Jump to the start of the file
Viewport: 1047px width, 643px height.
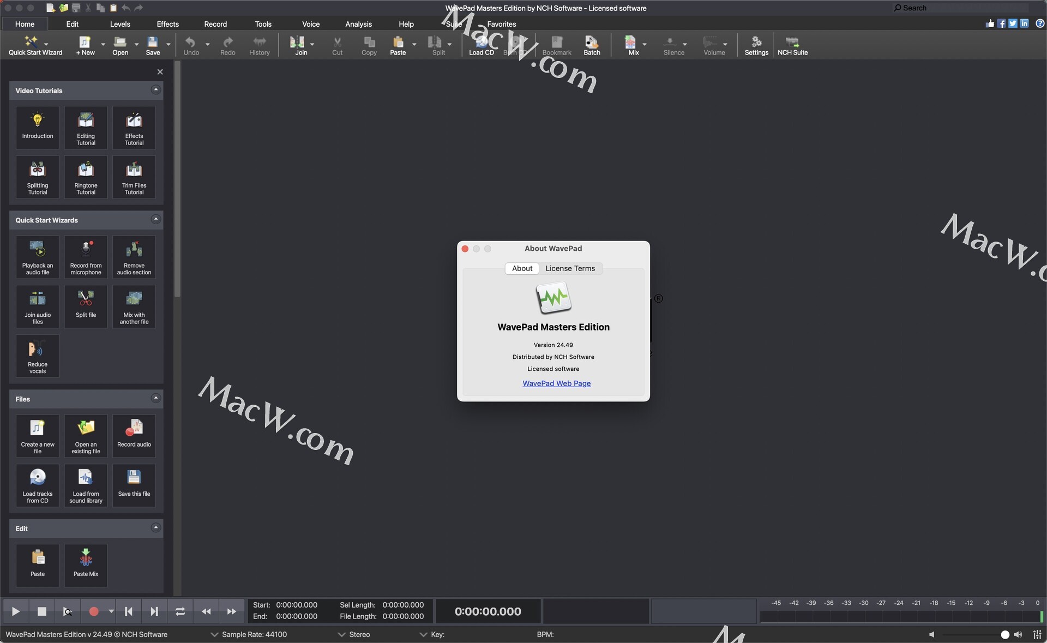click(129, 611)
